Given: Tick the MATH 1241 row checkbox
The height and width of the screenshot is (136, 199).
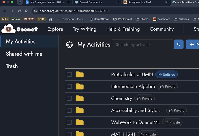Looking at the screenshot, I should click(x=69, y=134).
